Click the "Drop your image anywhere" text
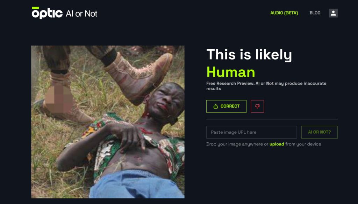358x204 pixels. (235, 144)
